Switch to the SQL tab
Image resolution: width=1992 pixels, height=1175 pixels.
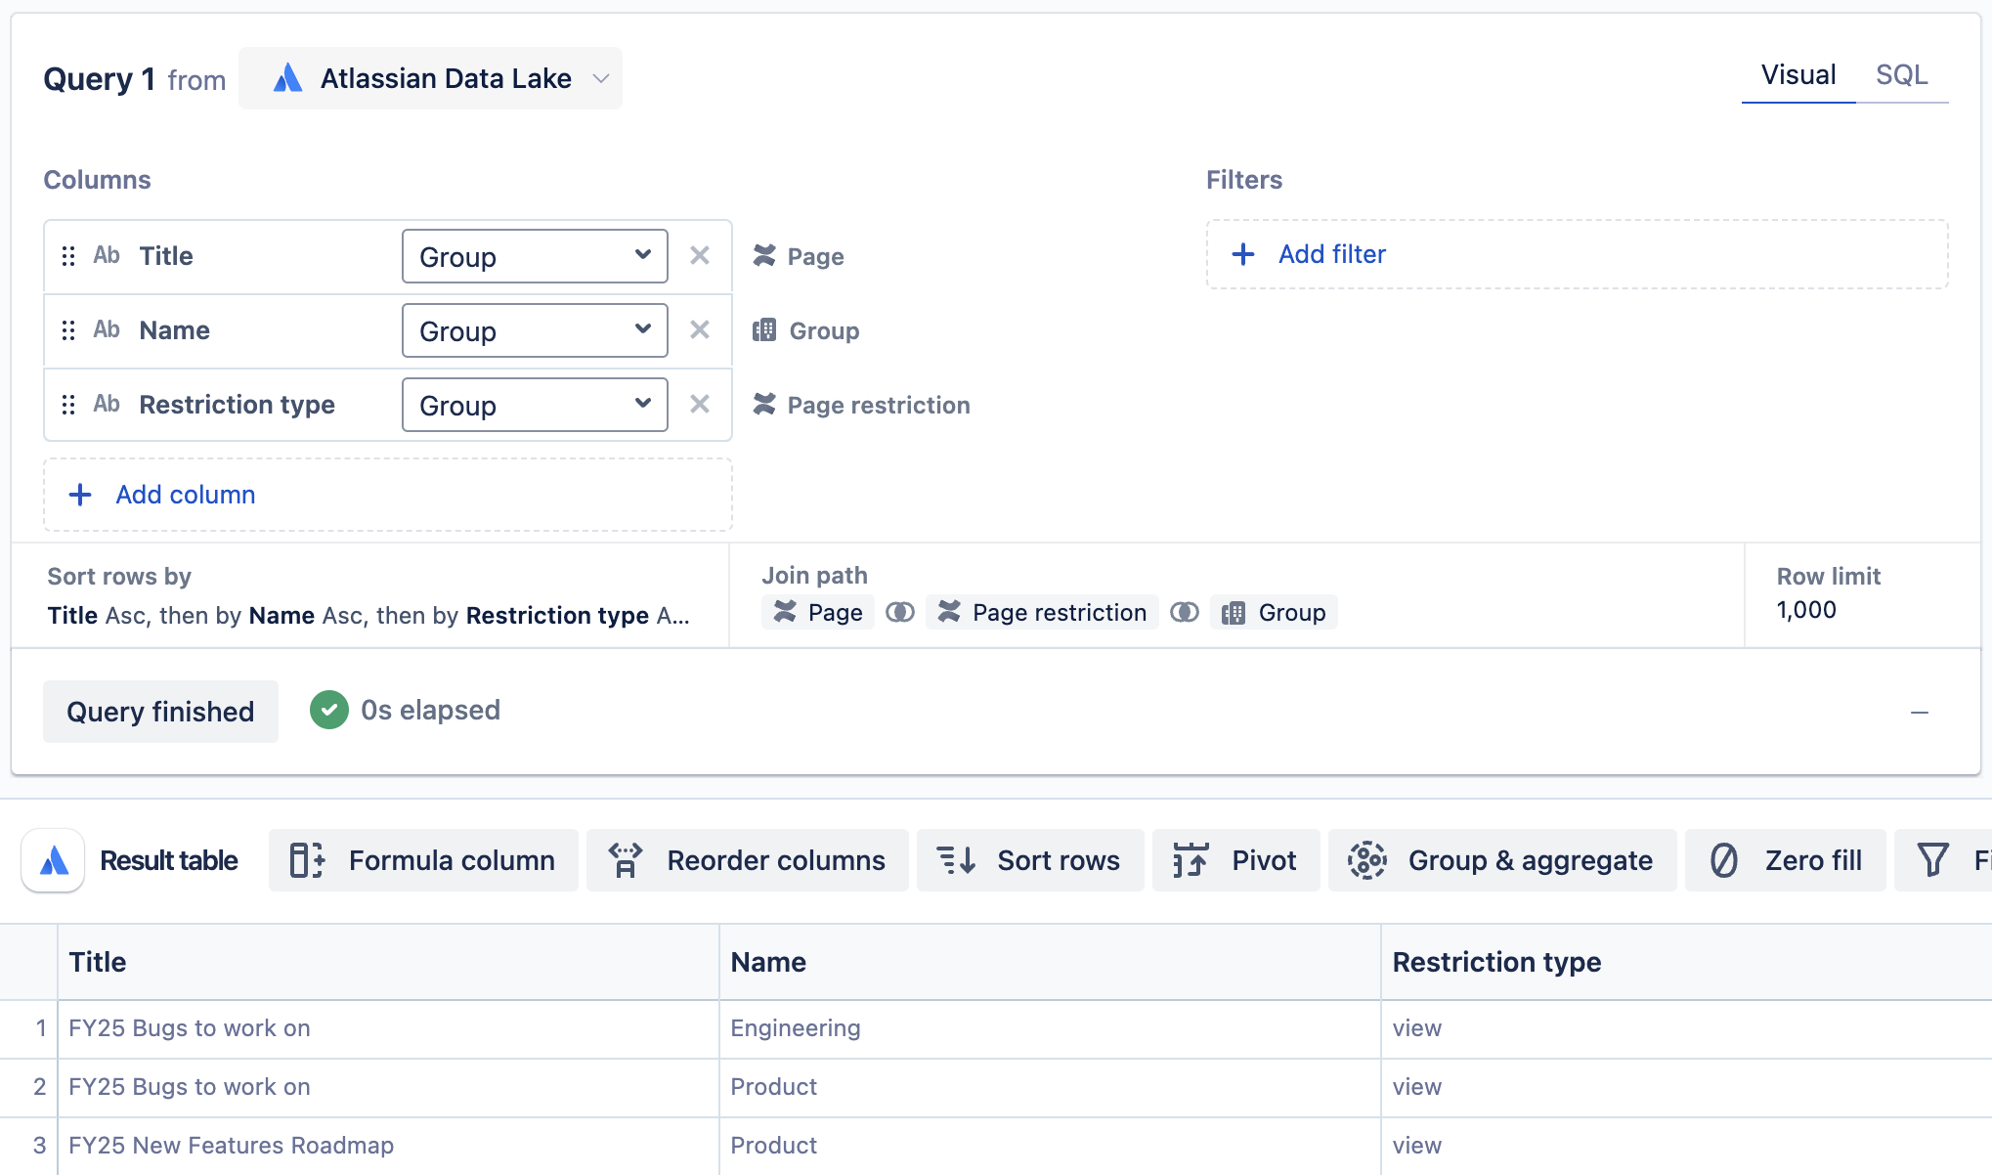tap(1901, 75)
